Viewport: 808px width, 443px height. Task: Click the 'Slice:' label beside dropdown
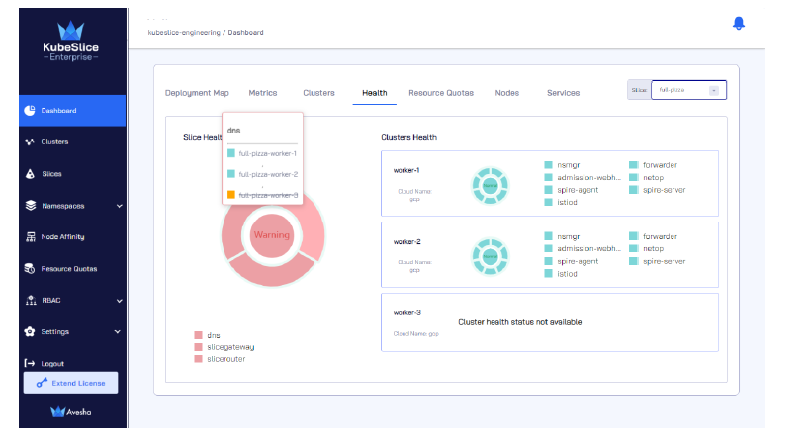click(x=639, y=90)
